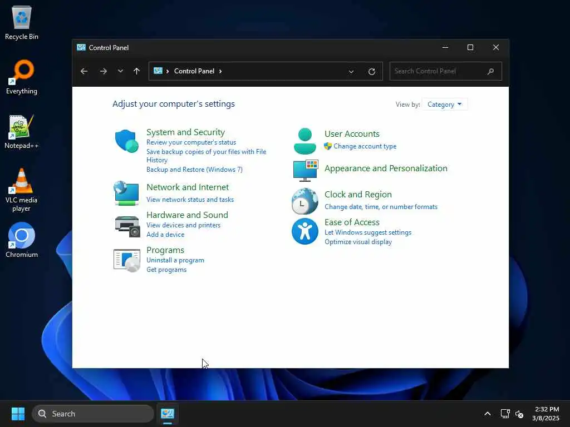Select the Everything desktop shortcut

pos(22,77)
